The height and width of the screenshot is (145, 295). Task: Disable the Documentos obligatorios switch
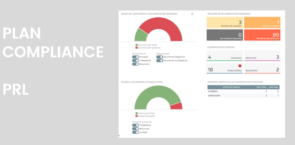click(159, 57)
